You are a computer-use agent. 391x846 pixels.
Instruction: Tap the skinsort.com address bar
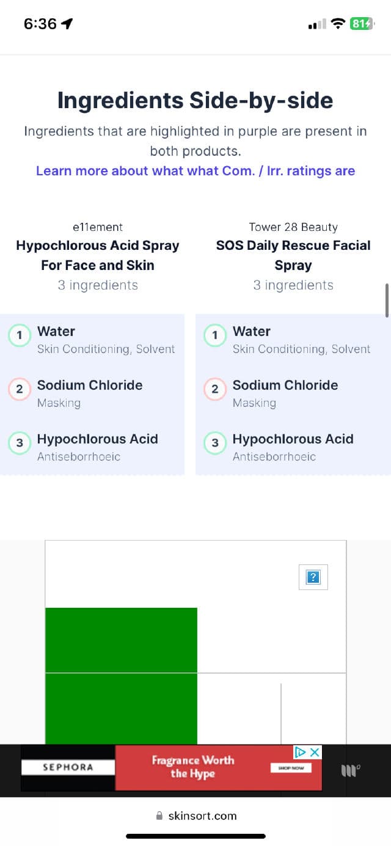click(x=195, y=815)
